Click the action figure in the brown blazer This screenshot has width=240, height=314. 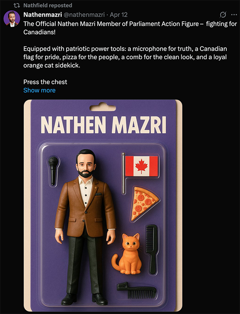click(85, 227)
